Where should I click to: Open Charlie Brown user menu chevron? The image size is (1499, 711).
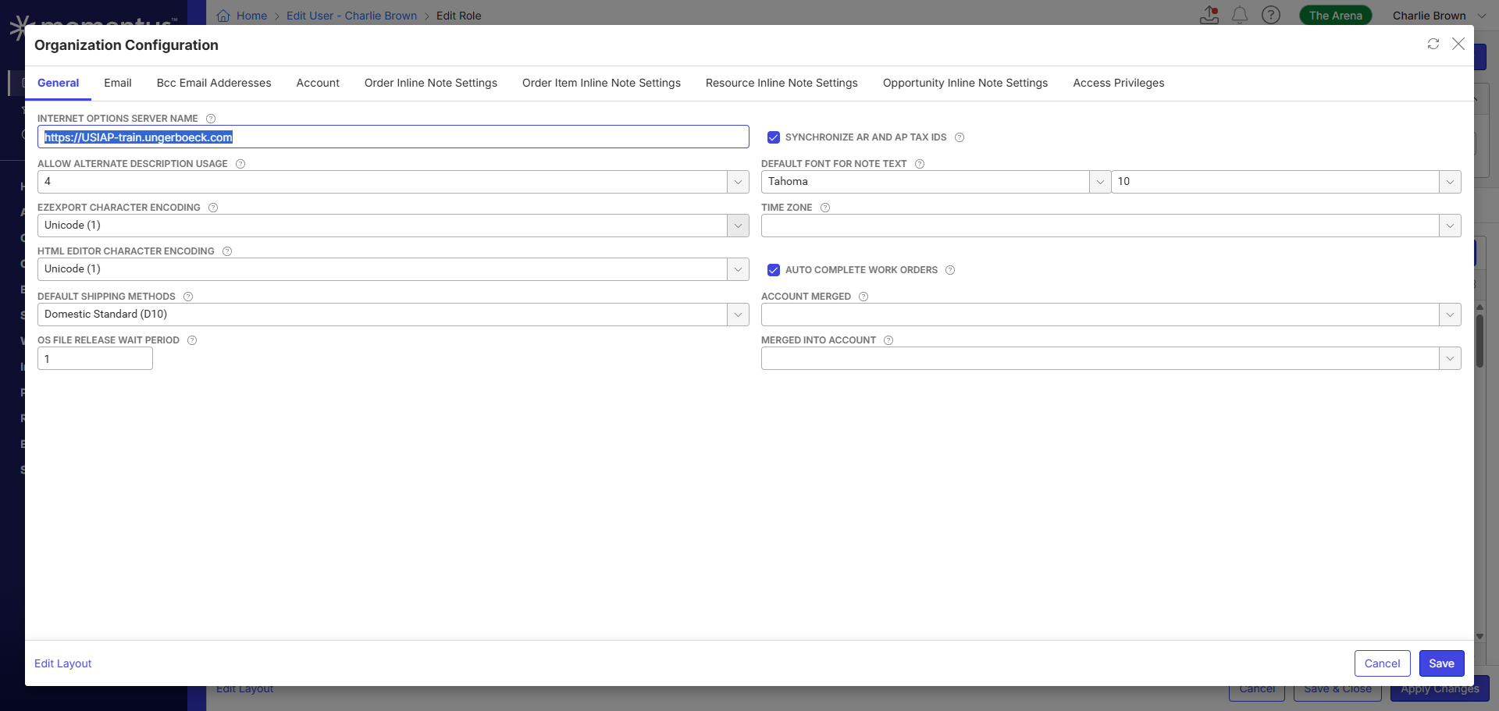[x=1482, y=16]
